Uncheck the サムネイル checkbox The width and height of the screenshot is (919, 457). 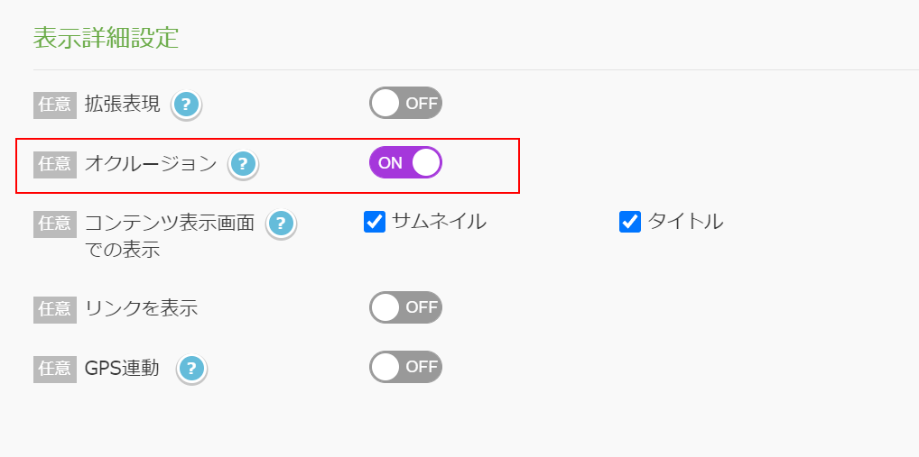coord(375,222)
